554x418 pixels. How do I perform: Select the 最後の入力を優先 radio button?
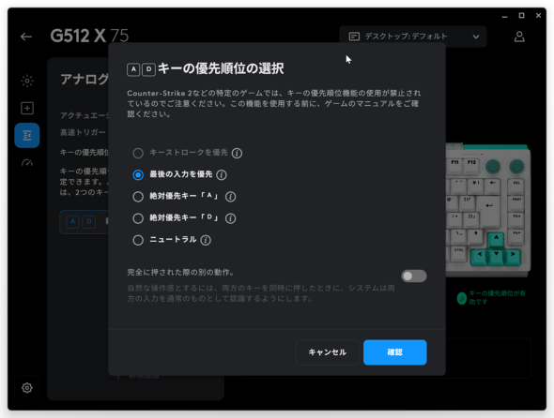tap(138, 174)
